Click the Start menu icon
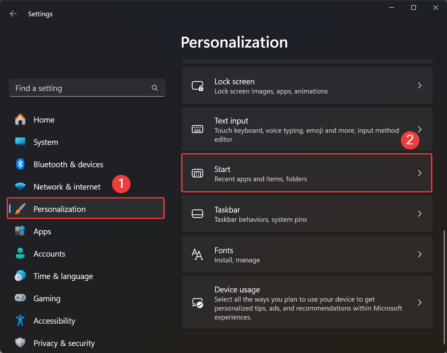Viewport: 447px width, 353px height. point(197,173)
